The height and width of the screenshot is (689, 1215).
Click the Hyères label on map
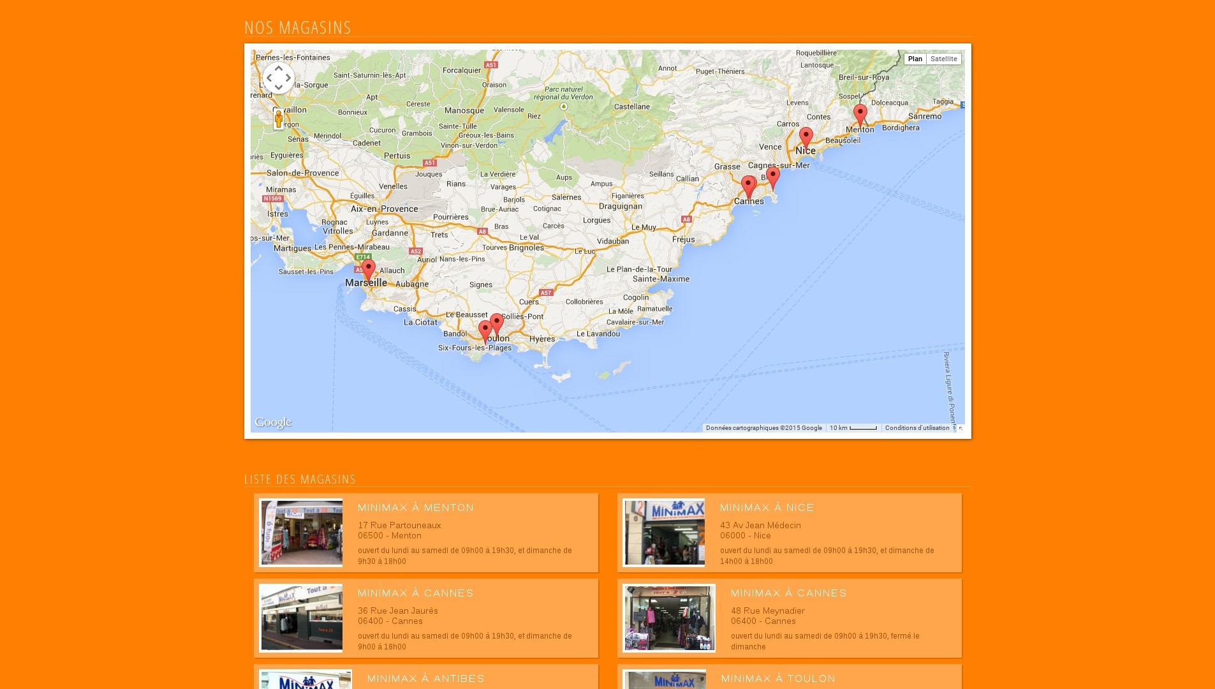click(x=542, y=339)
